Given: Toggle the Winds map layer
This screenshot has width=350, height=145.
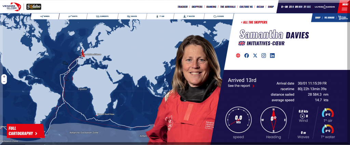Looking at the screenshot, I should click(x=45, y=16).
